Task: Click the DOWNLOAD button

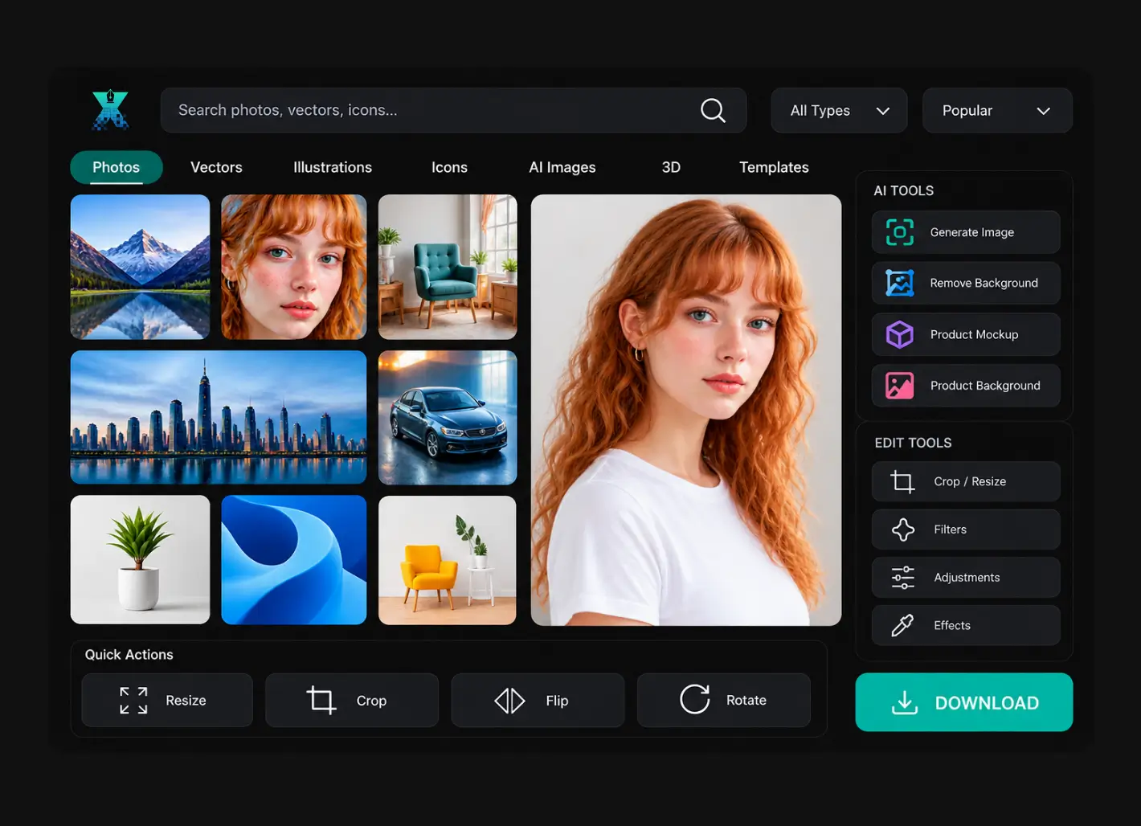Action: [x=964, y=702]
